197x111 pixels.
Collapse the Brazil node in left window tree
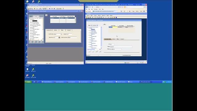(x=31, y=19)
